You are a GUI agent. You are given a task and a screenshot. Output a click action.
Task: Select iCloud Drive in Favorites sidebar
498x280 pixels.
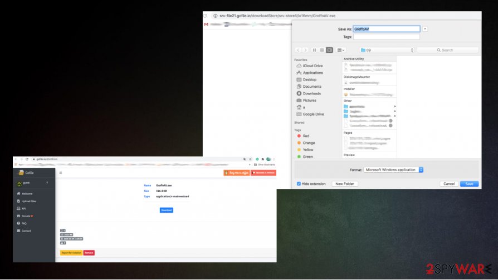tap(310, 66)
